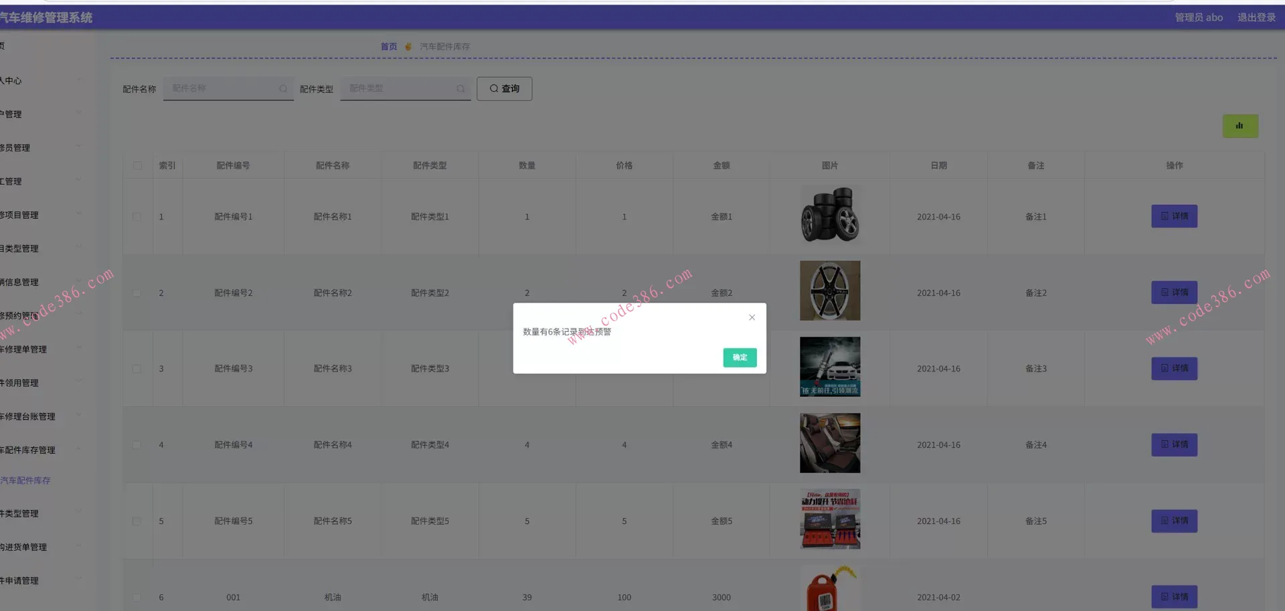View the tire image thumbnail on row 1
Image resolution: width=1285 pixels, height=611 pixels.
click(x=830, y=215)
